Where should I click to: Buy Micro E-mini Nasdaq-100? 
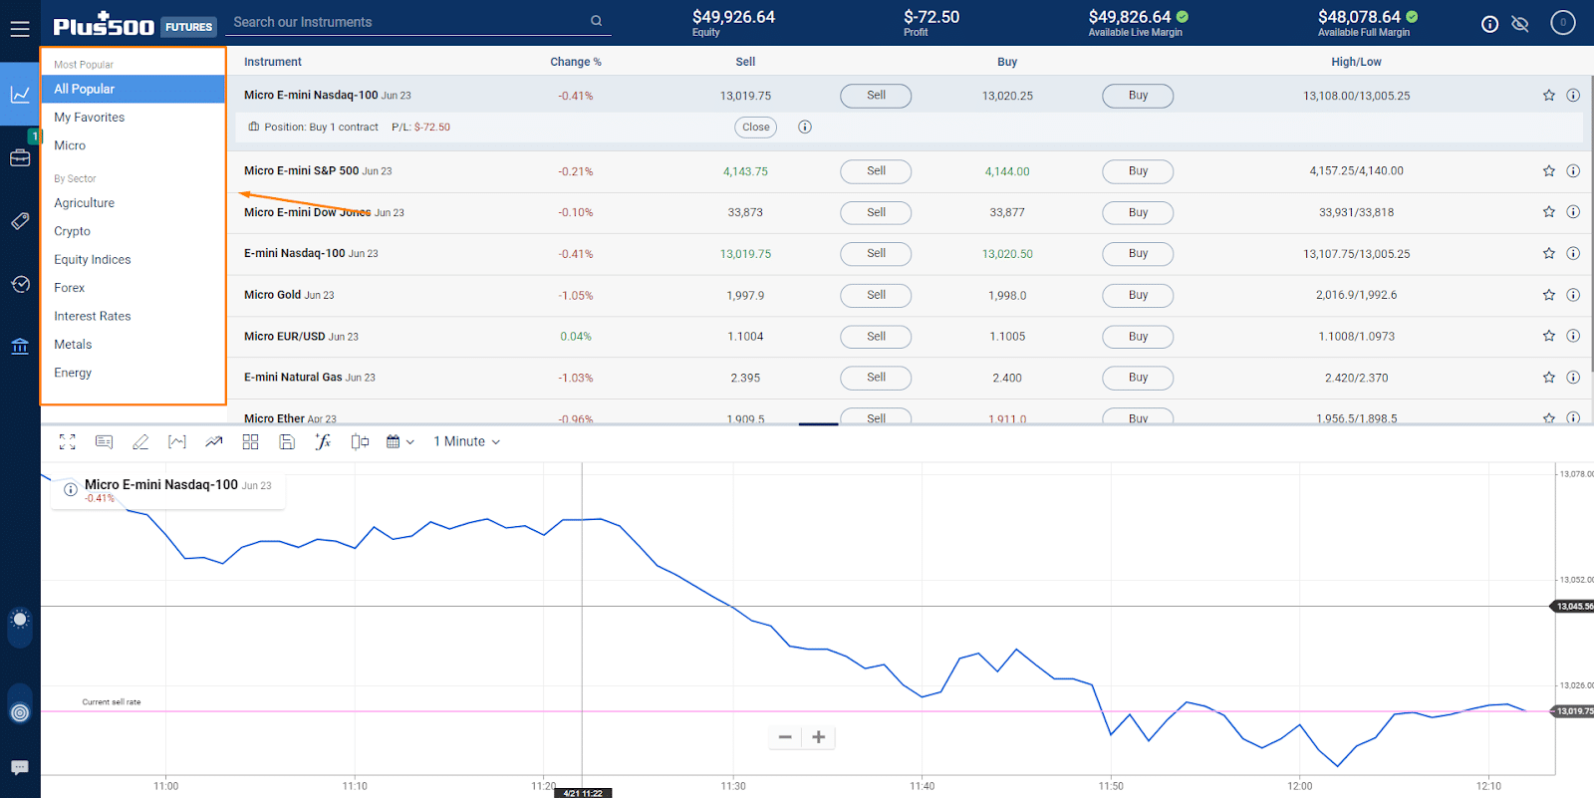pos(1138,96)
